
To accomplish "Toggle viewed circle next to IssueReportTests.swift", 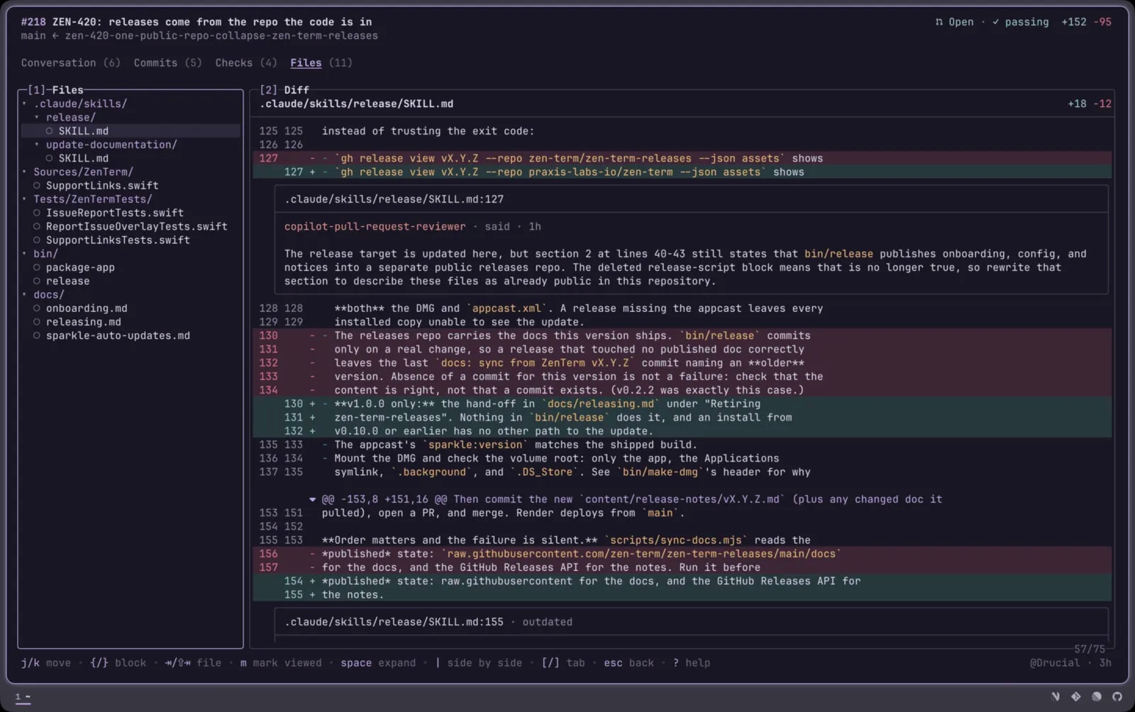I will (37, 213).
